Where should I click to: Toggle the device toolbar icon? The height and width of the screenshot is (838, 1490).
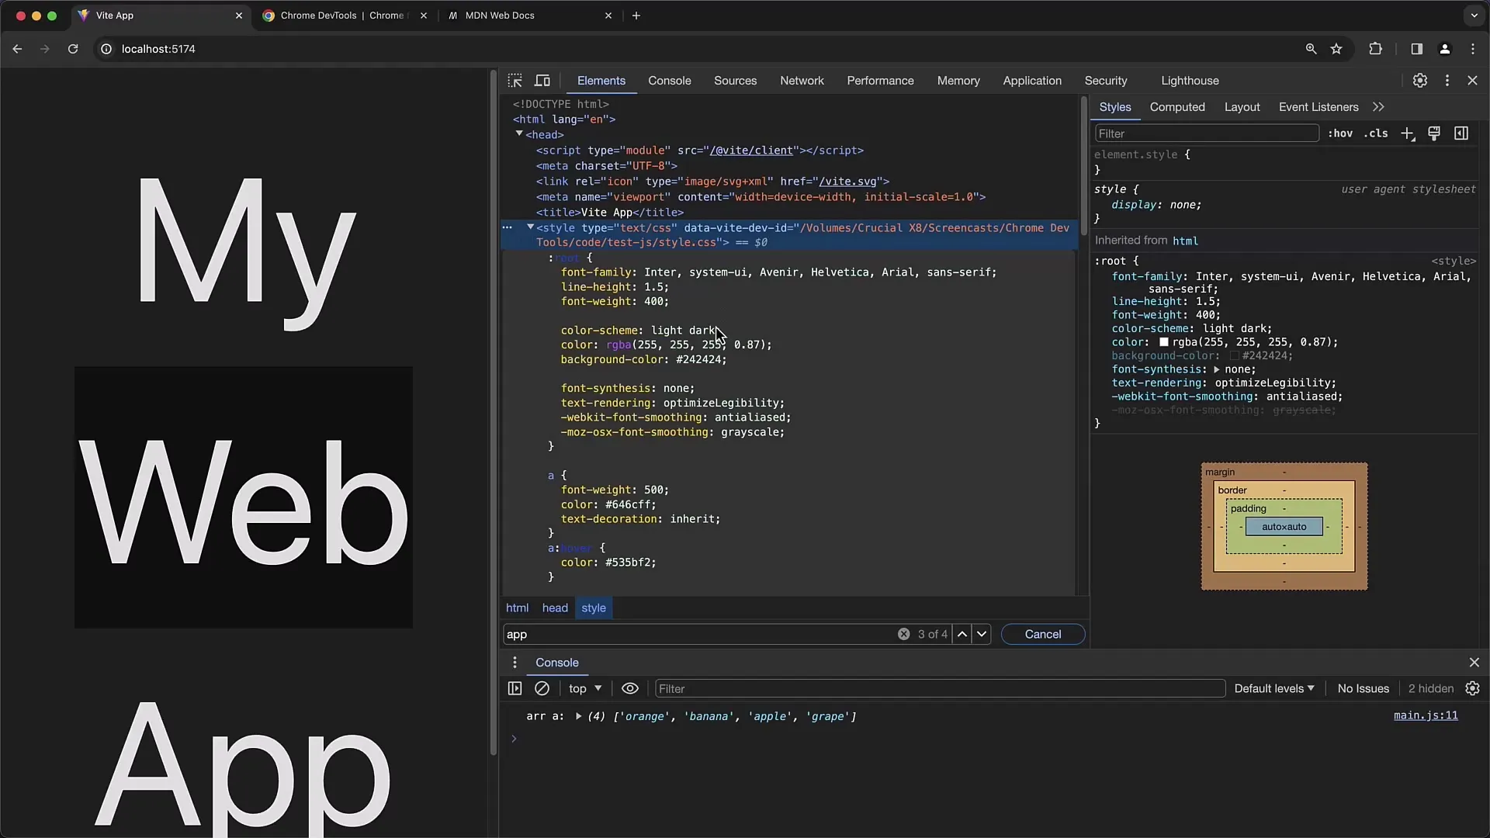point(542,81)
